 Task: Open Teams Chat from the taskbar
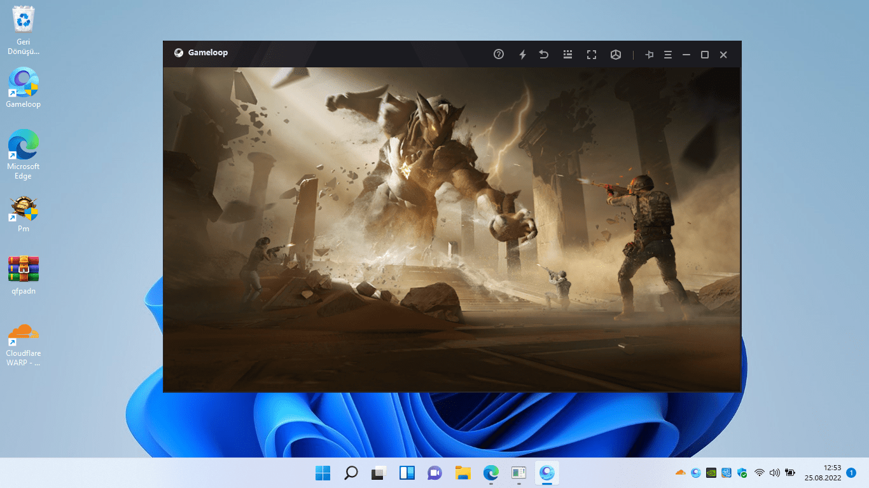(435, 473)
